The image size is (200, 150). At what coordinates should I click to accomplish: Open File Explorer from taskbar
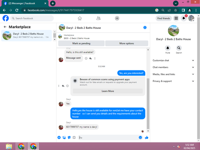[x=9, y=146]
